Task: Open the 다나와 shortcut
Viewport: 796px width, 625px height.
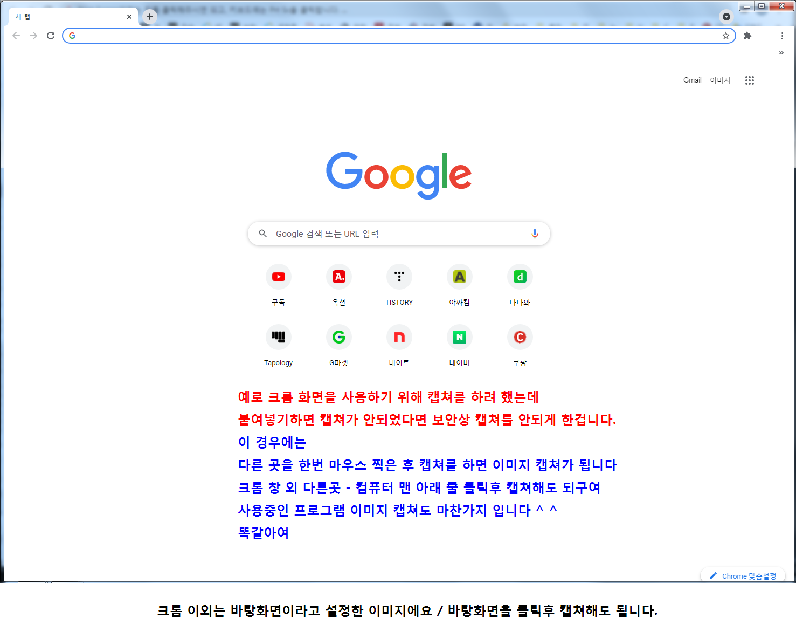Action: pyautogui.click(x=520, y=286)
